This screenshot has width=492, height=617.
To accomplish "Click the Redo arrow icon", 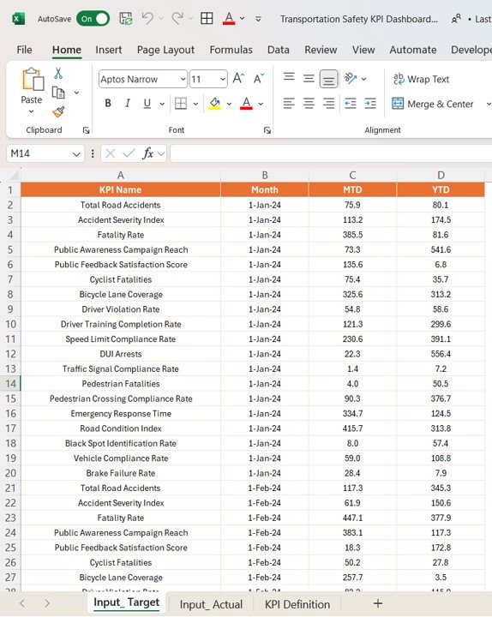I will coord(177,18).
